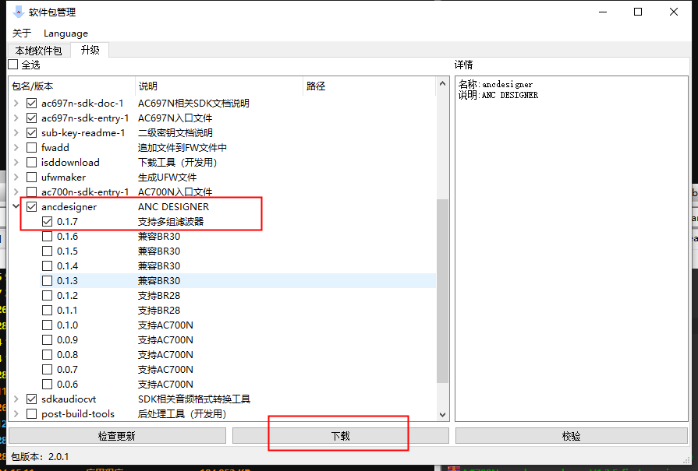This screenshot has height=471, width=698.
Task: Uncheck the ac697n-sdk-entry-1 package
Action: click(x=32, y=118)
